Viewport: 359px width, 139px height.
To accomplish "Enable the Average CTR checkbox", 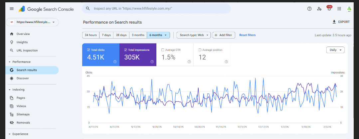I will pos(163,50).
